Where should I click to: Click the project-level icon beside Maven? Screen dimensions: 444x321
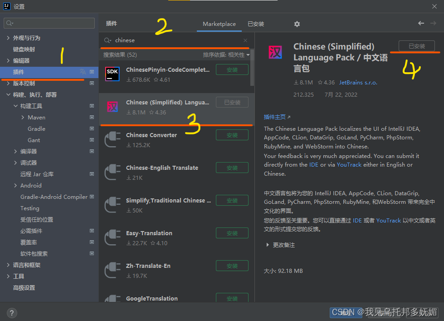(92, 117)
